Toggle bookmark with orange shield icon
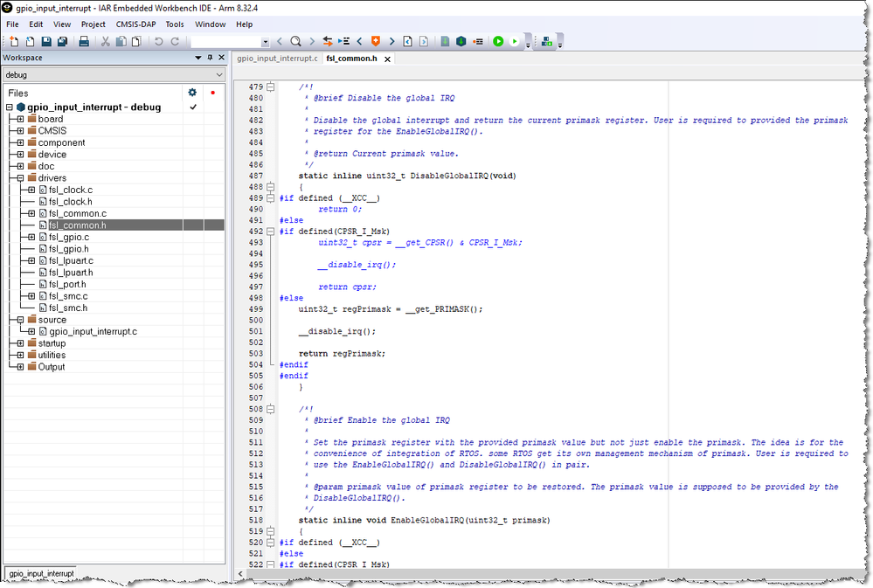Image resolution: width=873 pixels, height=588 pixels. (x=376, y=41)
